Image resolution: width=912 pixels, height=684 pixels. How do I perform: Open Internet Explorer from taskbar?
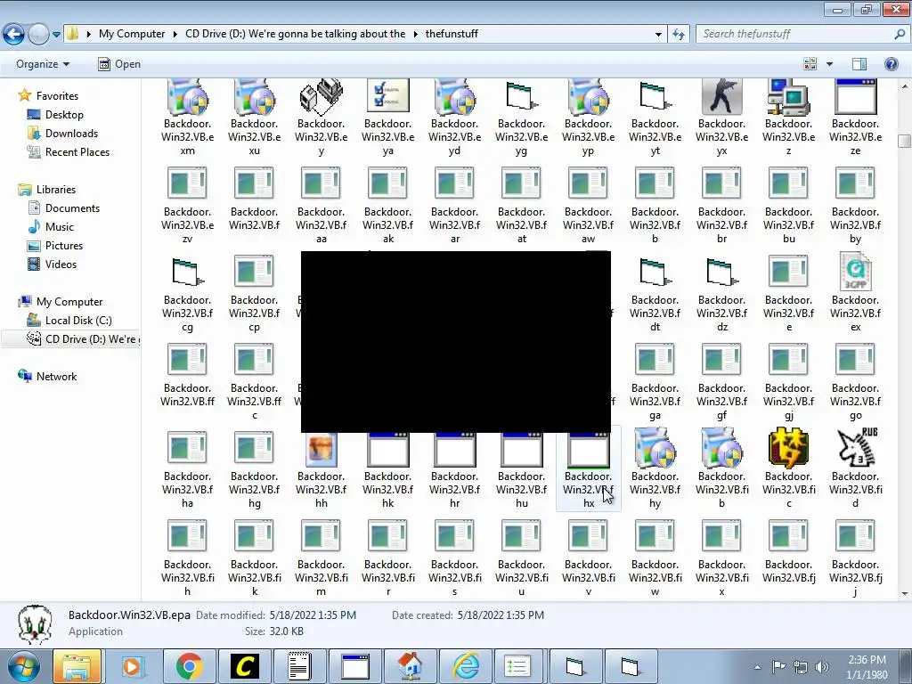coord(467,666)
